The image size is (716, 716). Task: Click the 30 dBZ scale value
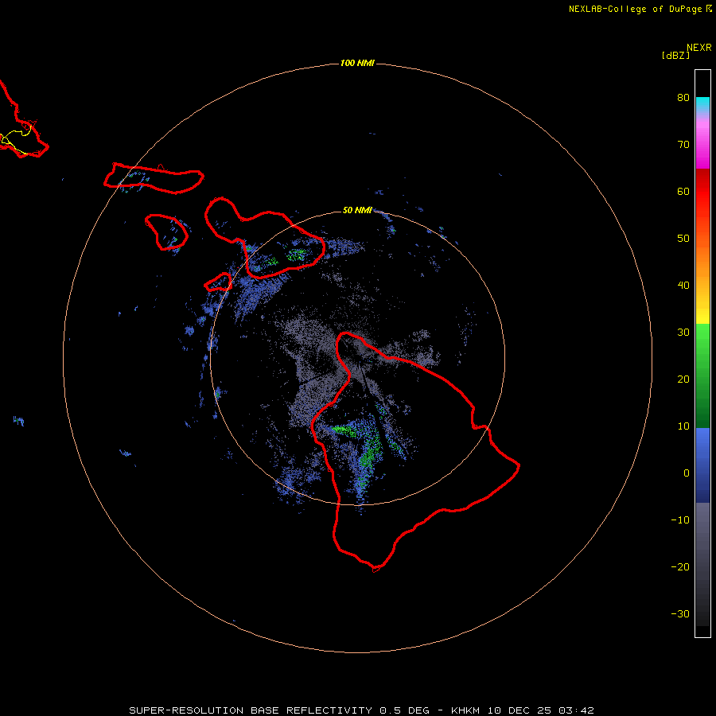point(683,333)
